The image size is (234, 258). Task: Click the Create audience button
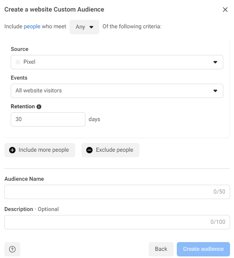[203, 249]
